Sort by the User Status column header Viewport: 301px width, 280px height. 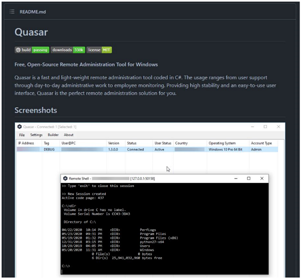[x=163, y=143]
